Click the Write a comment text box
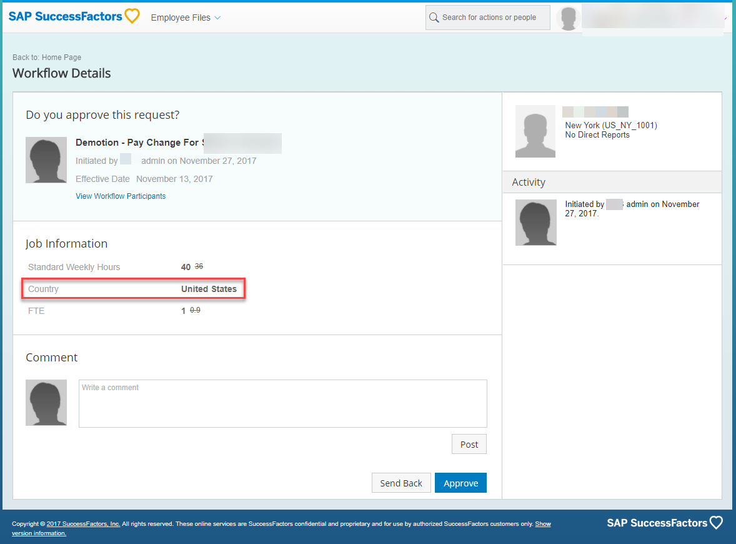The width and height of the screenshot is (736, 544). tap(283, 403)
